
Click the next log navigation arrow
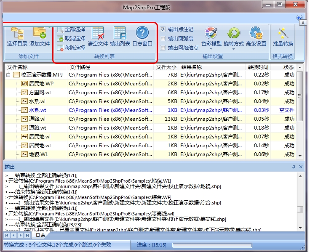pyautogui.click(x=20, y=235)
